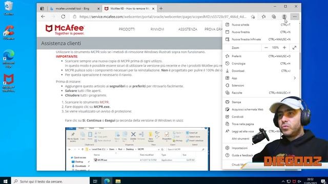Open the Recycle Bin desktop icon
Screen dimensions: 328x184
point(9,8)
